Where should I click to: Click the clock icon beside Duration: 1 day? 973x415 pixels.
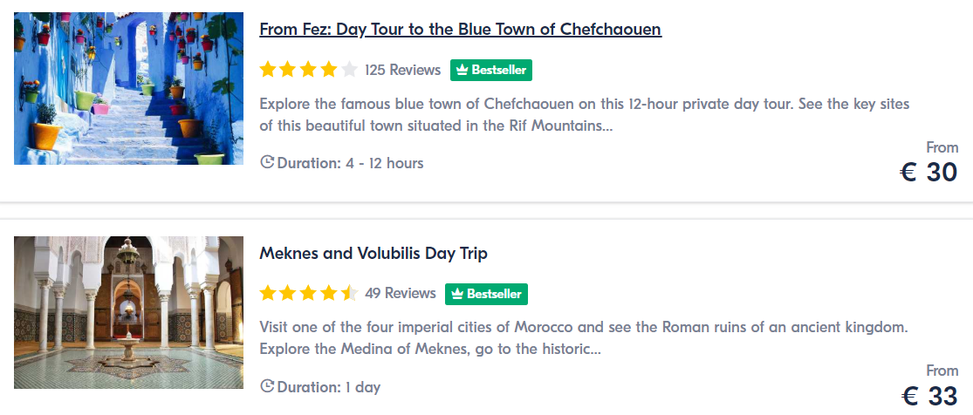pyautogui.click(x=267, y=387)
